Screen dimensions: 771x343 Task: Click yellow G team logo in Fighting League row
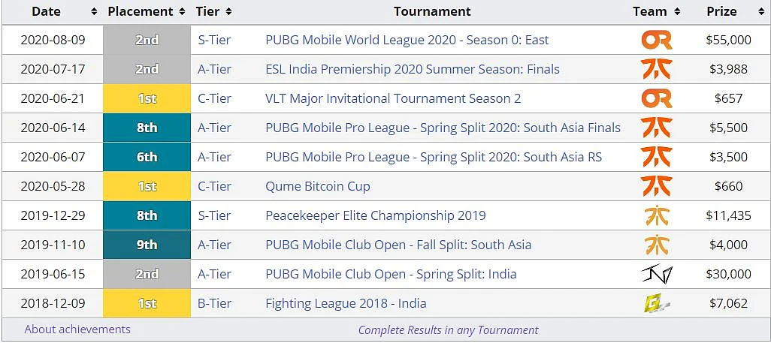click(657, 303)
